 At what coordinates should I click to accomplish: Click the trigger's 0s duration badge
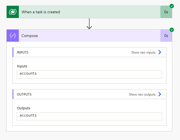[166, 12]
